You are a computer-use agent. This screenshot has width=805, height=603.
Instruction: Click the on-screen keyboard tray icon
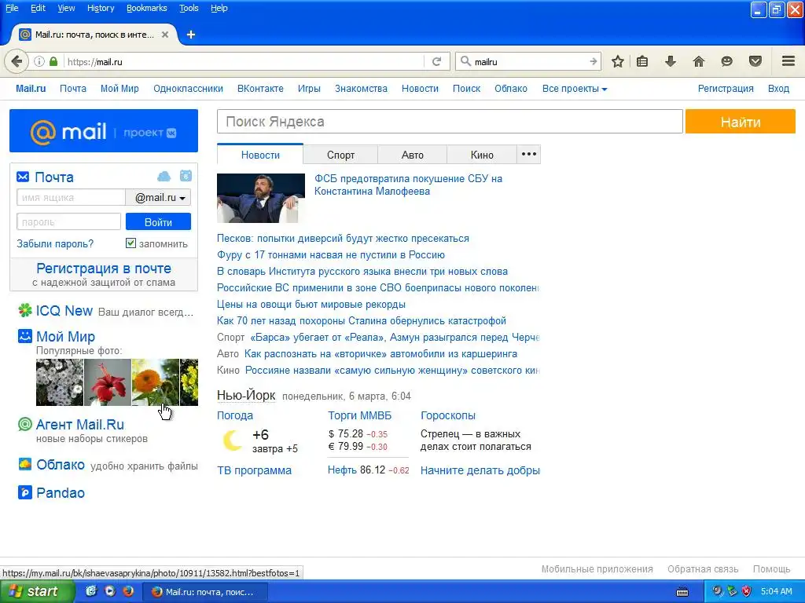coord(682,592)
